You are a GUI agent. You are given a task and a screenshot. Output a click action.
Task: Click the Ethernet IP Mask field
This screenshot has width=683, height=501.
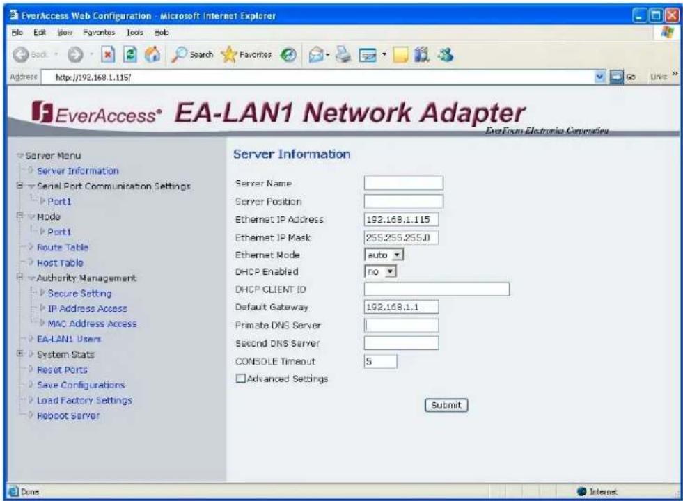(401, 238)
